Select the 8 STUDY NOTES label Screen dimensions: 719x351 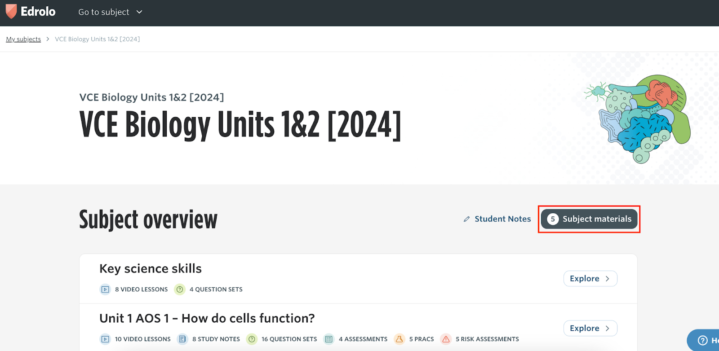216,339
